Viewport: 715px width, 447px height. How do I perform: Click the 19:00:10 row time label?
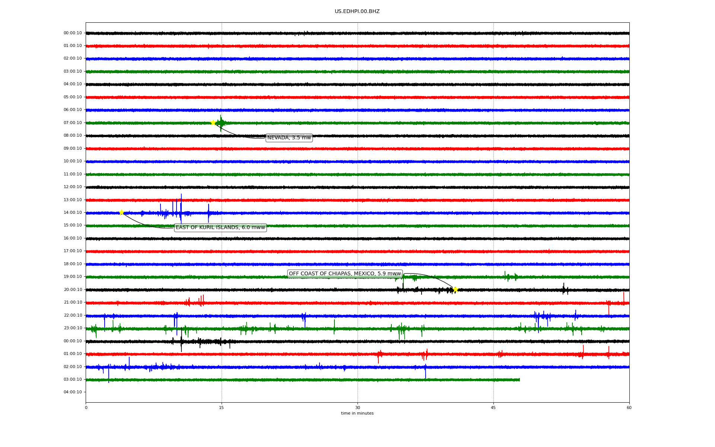click(x=73, y=277)
